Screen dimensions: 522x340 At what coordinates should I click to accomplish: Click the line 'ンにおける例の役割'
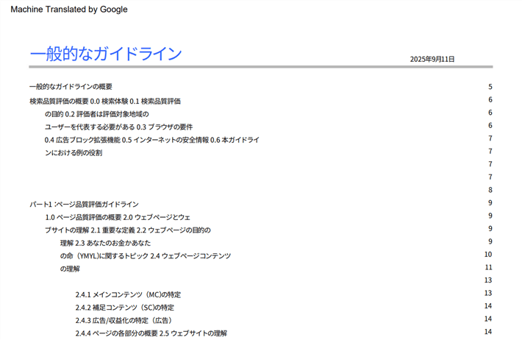click(x=74, y=153)
